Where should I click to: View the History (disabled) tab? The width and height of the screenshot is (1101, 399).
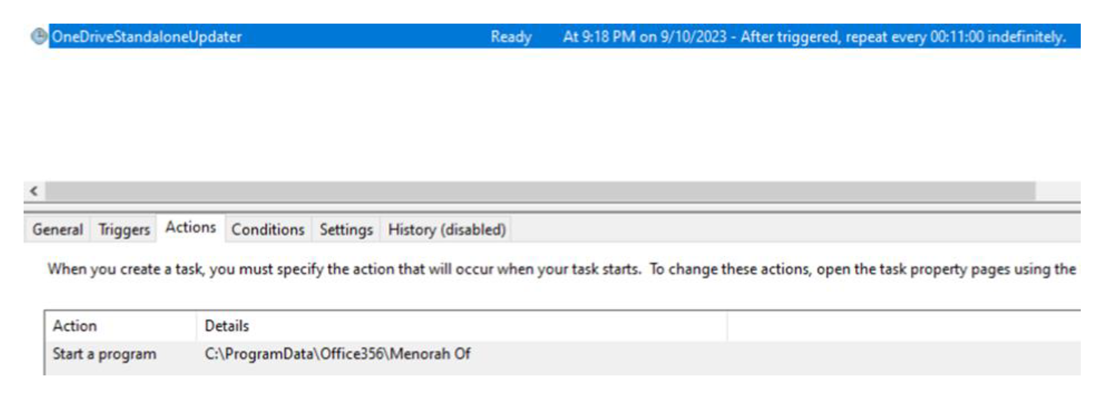pos(447,230)
